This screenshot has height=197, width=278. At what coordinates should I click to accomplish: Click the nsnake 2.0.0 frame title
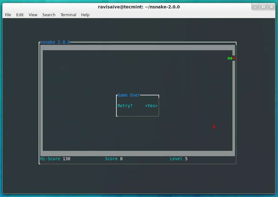click(55, 42)
